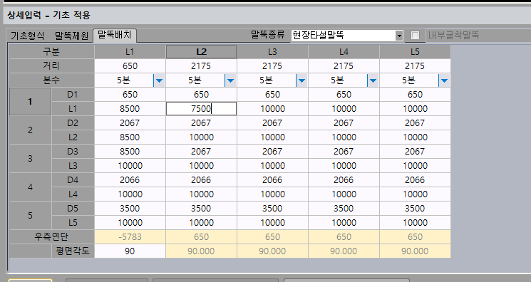Select the L4 column header
Screen dimensions: 531x282
(x=344, y=52)
